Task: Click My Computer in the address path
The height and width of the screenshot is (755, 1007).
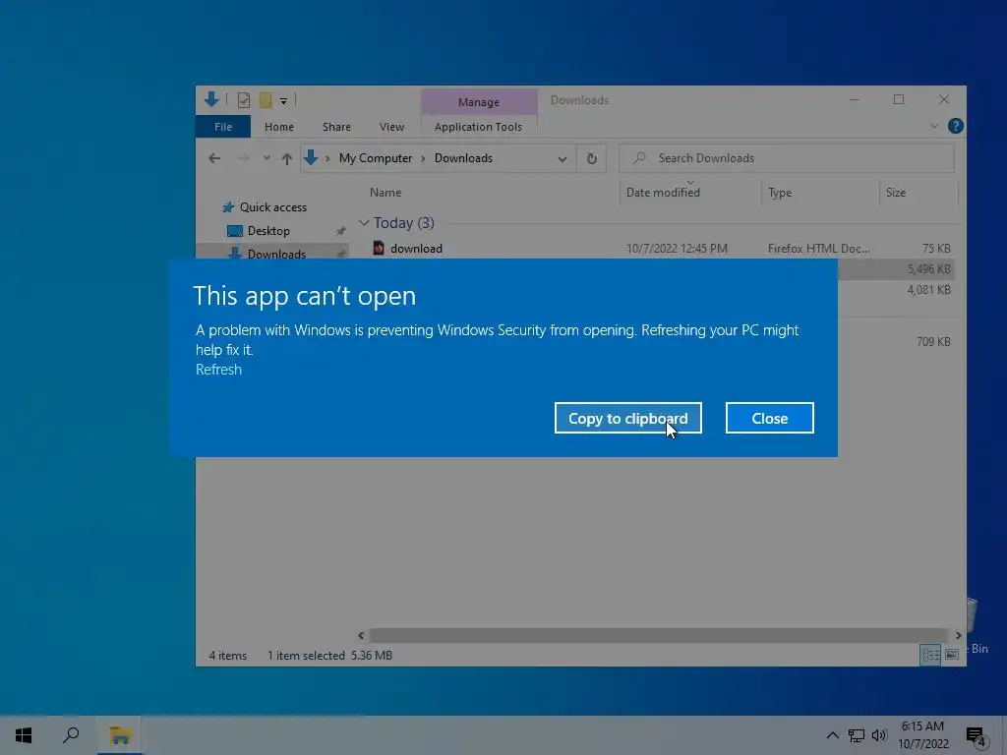Action: click(375, 158)
